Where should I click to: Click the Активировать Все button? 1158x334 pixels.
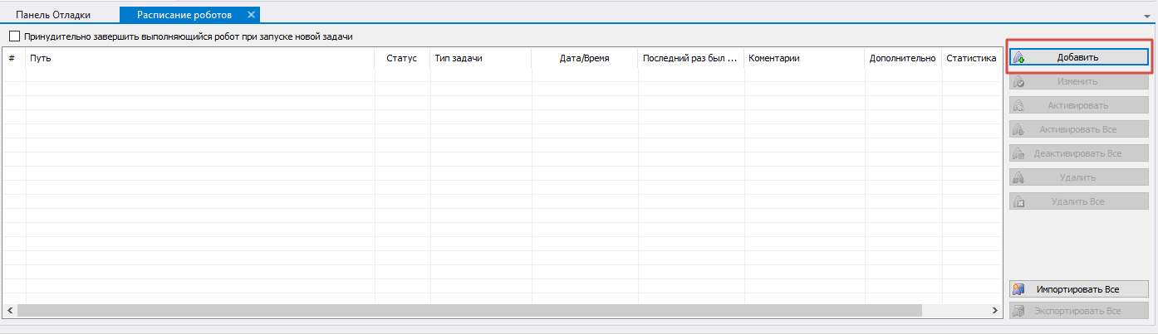click(x=1078, y=130)
